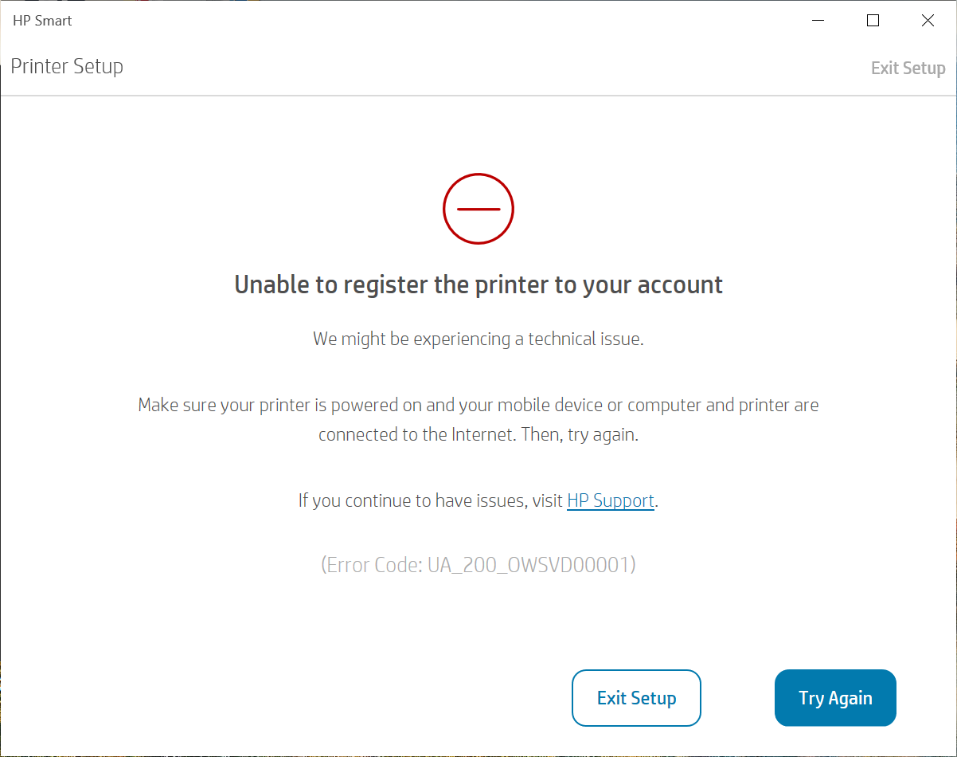Viewport: 957px width, 757px height.
Task: Click the continue to have issues sentence
Action: click(478, 500)
